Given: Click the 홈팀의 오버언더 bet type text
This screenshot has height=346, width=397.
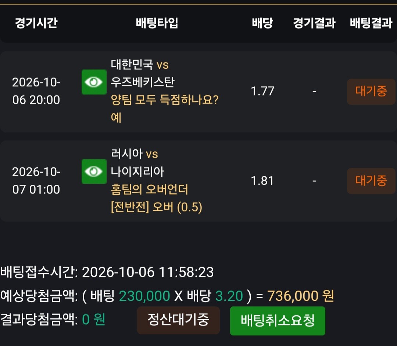Looking at the screenshot, I should 149,190.
